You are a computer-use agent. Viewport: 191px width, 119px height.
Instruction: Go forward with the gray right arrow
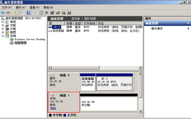pyautogui.click(x=8, y=13)
